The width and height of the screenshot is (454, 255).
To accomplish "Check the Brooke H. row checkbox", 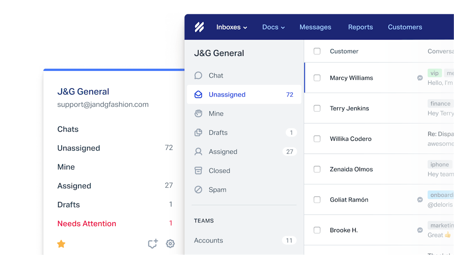I will click(317, 230).
